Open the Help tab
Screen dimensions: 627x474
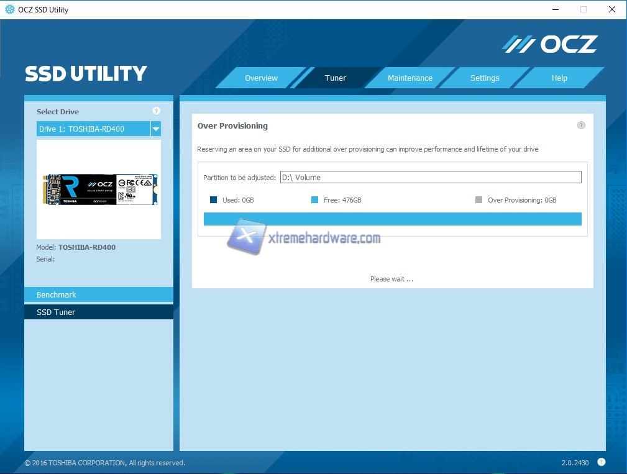coord(559,78)
